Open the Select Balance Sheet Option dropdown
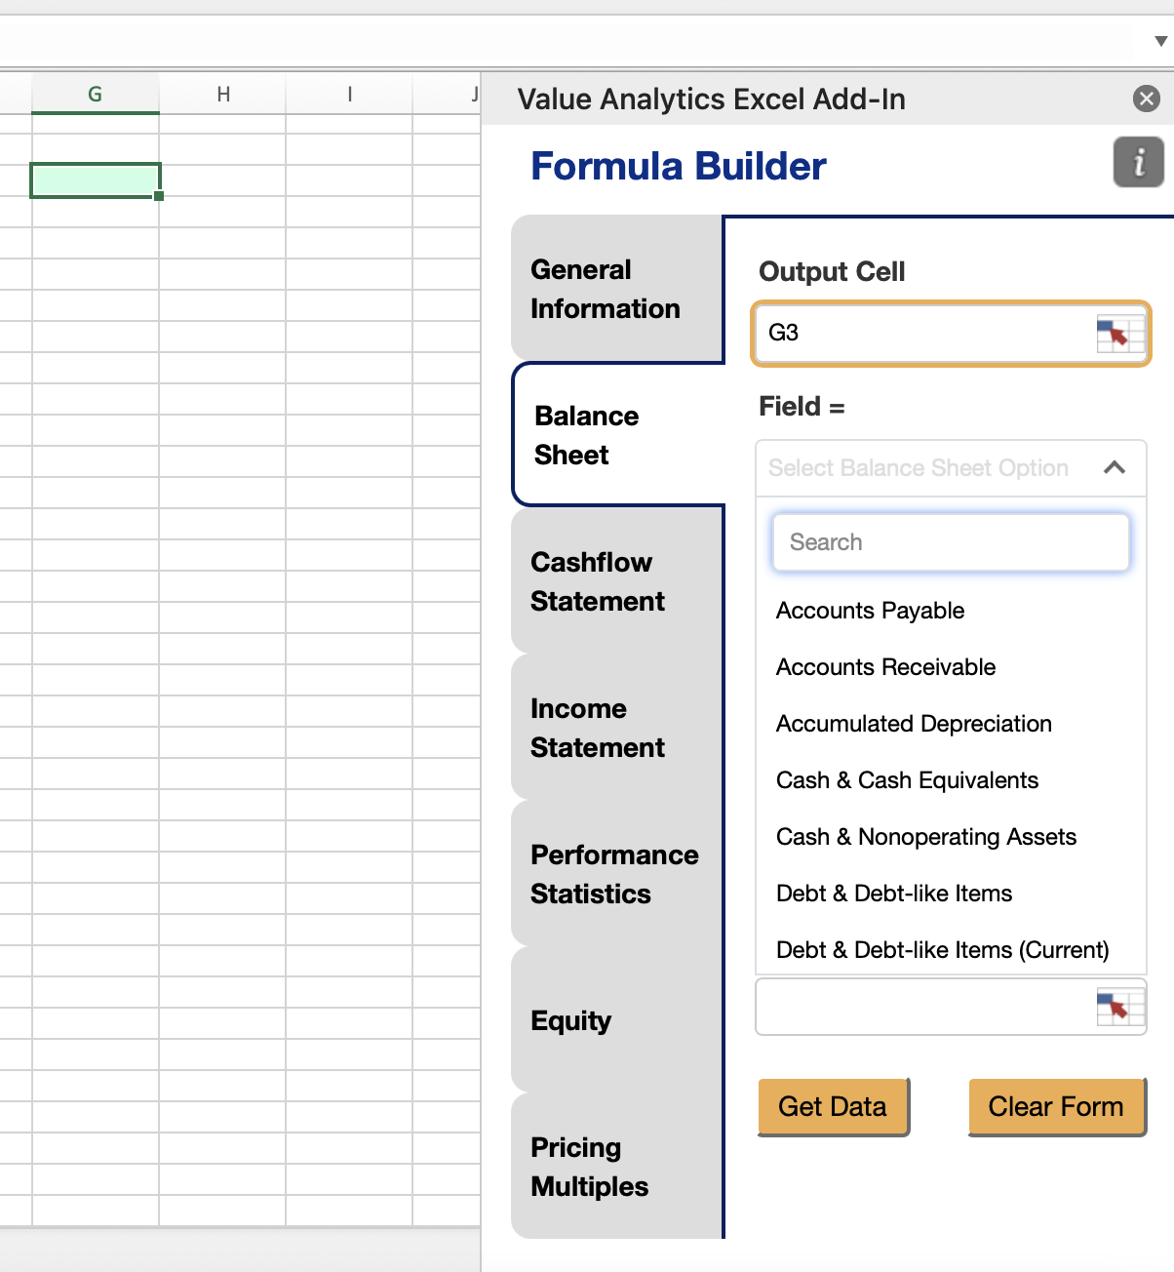Screen dimensions: 1174x1272 coord(917,468)
